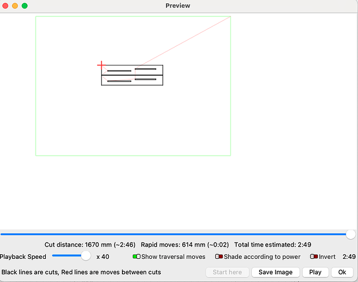Click Save Image button

pos(276,272)
